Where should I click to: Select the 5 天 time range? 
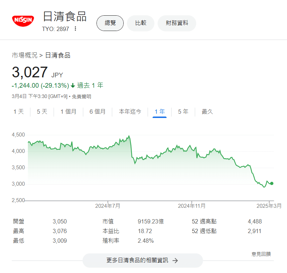coord(42,112)
